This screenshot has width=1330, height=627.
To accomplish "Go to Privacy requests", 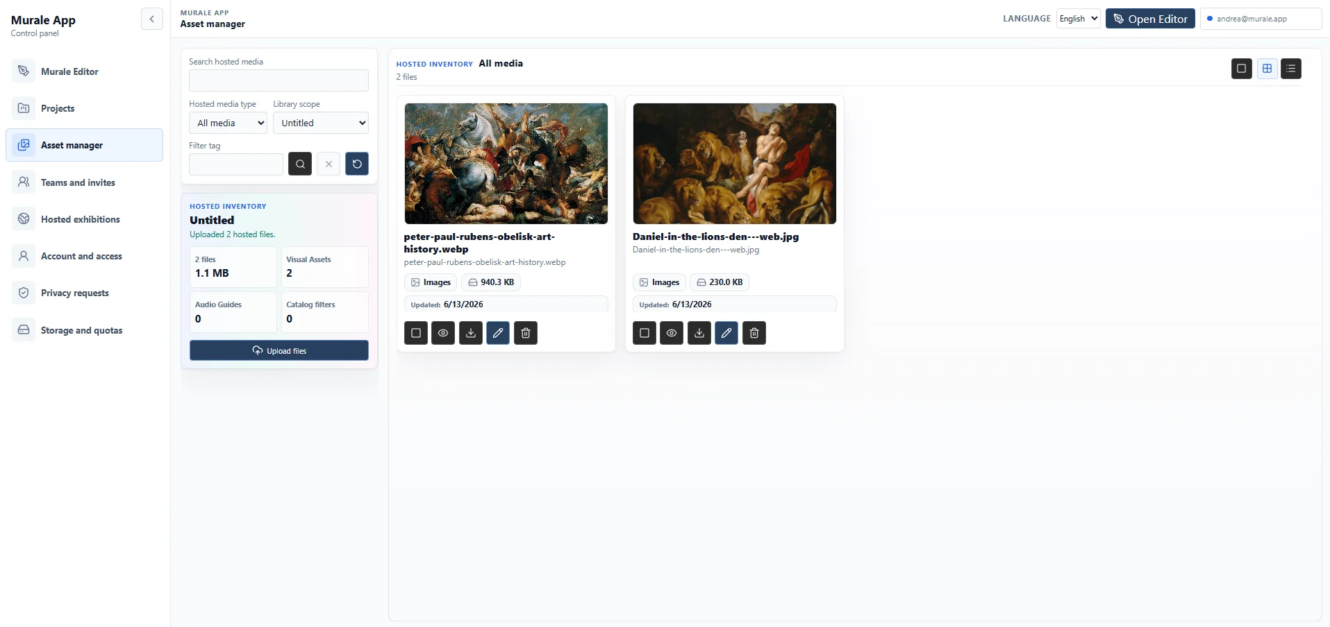I will point(84,293).
